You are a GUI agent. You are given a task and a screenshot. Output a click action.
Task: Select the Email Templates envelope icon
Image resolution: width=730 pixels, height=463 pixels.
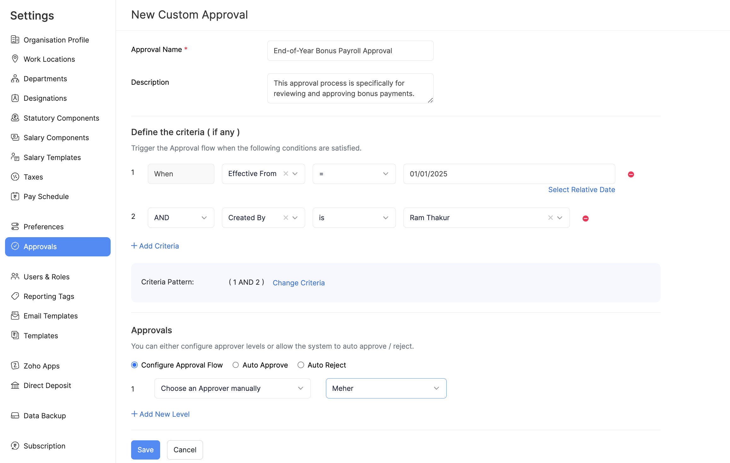tap(15, 316)
